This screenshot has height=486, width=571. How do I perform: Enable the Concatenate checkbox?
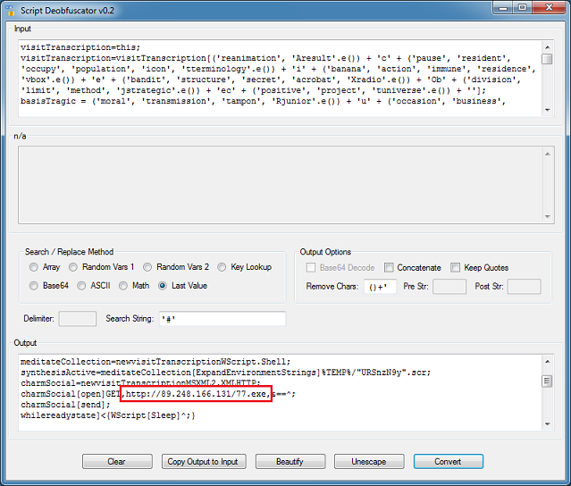(x=390, y=267)
